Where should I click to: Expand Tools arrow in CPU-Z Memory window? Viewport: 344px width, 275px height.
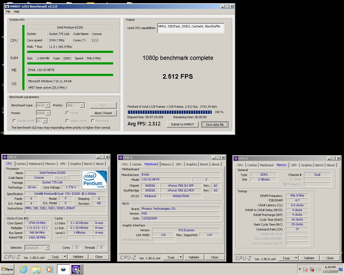[296, 258]
